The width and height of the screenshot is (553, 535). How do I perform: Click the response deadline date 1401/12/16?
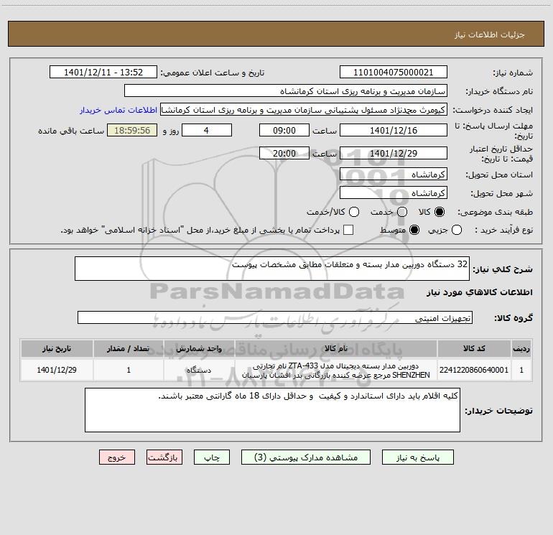point(394,130)
